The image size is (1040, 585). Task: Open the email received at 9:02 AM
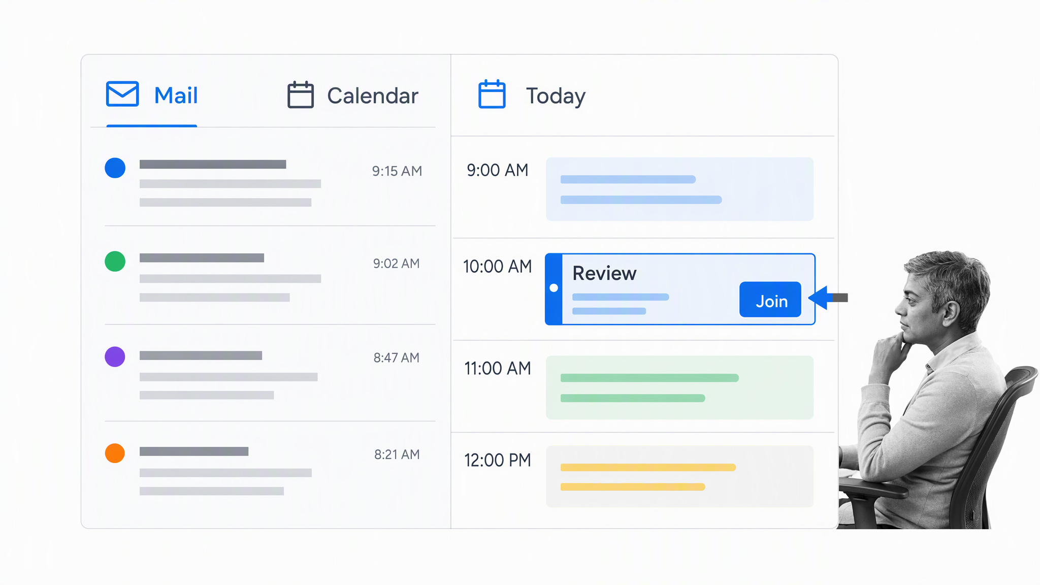click(270, 276)
